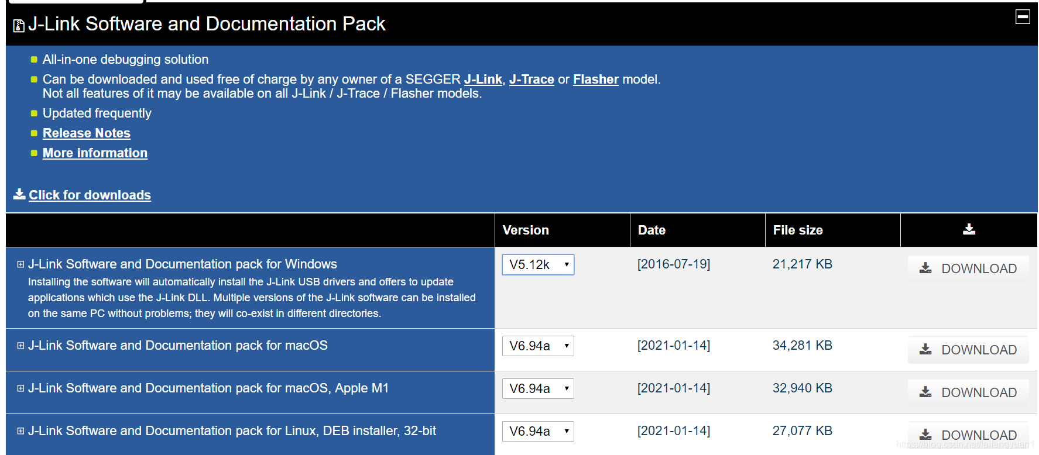Click the File size column header

tap(798, 230)
